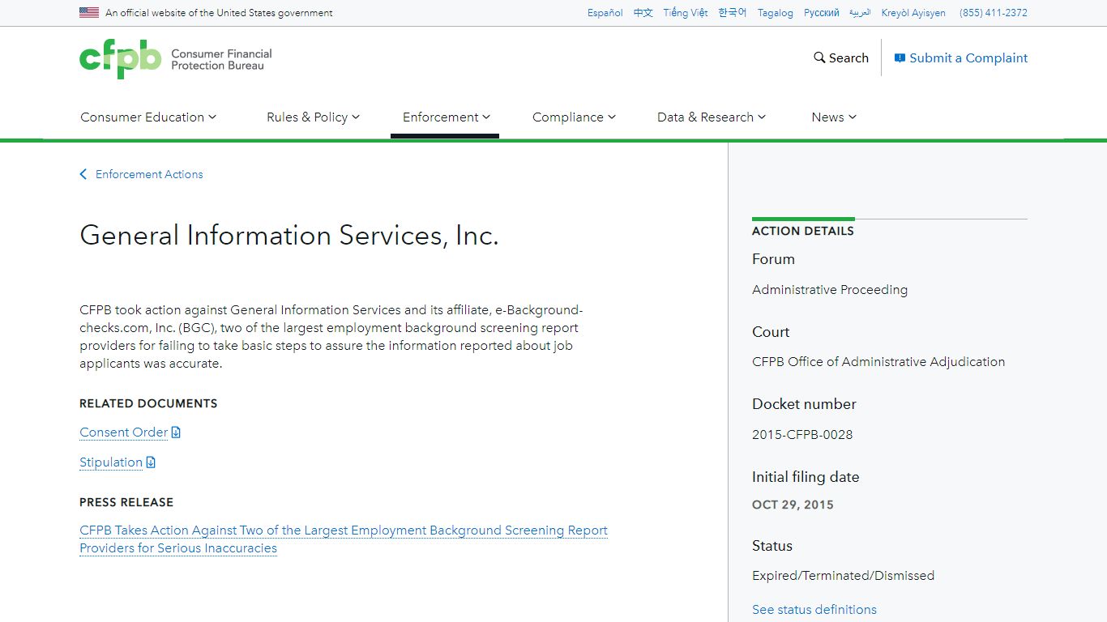Click the Submit a Complaint speech-bubble icon
Image resolution: width=1107 pixels, height=622 pixels.
click(x=900, y=58)
